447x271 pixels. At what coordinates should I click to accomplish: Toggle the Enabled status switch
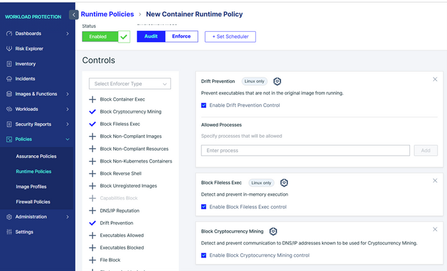pyautogui.click(x=106, y=37)
